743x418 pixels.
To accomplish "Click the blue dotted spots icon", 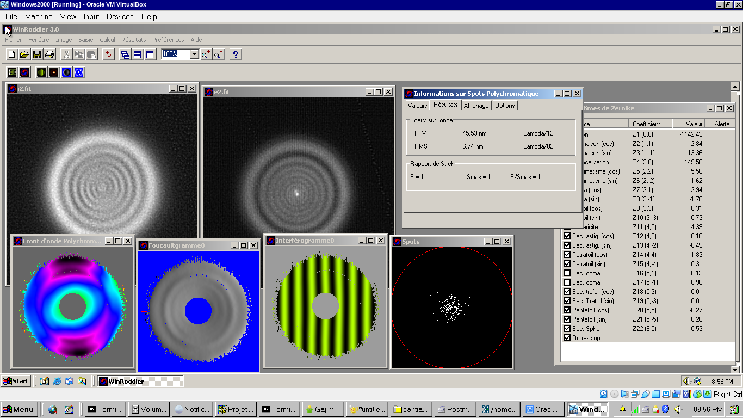I will click(x=79, y=72).
